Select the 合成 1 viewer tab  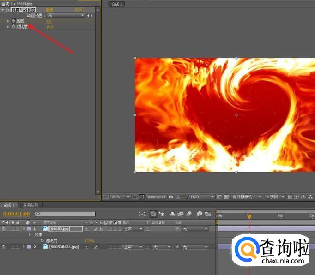[116, 4]
